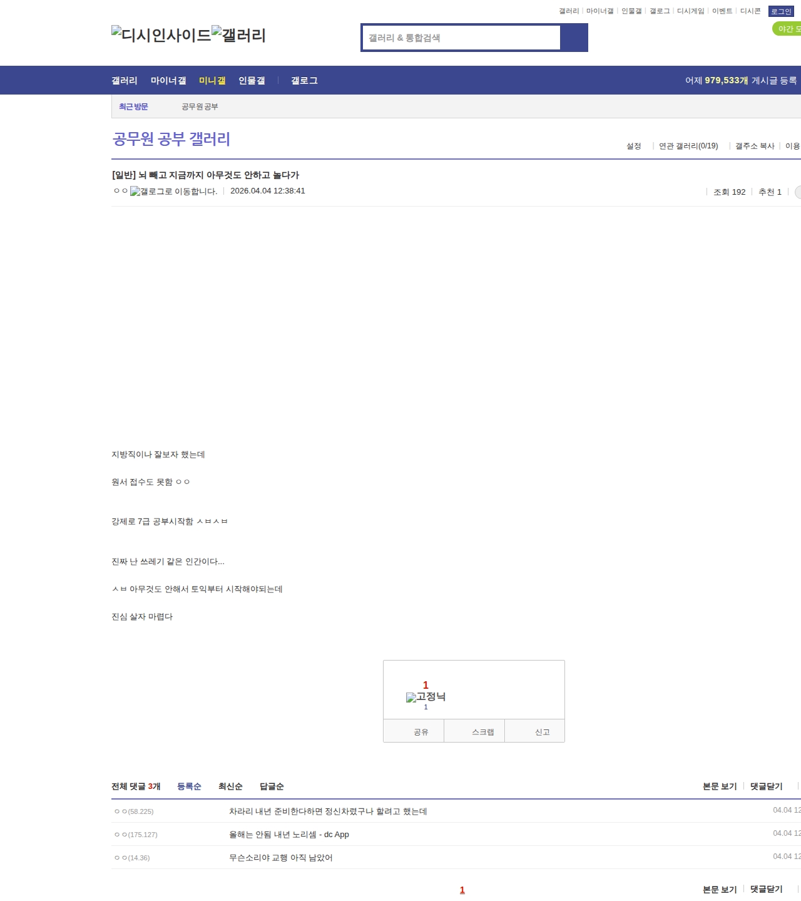Select 인물갤 in the blue navigation bar

pos(252,80)
